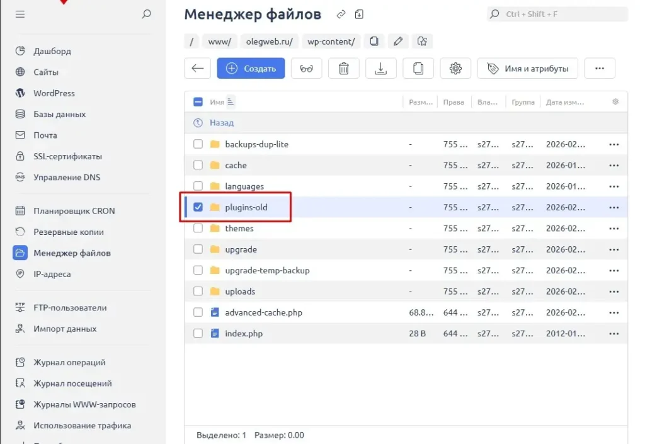Sort by name using sort icon
This screenshot has height=444, width=645.
231,101
